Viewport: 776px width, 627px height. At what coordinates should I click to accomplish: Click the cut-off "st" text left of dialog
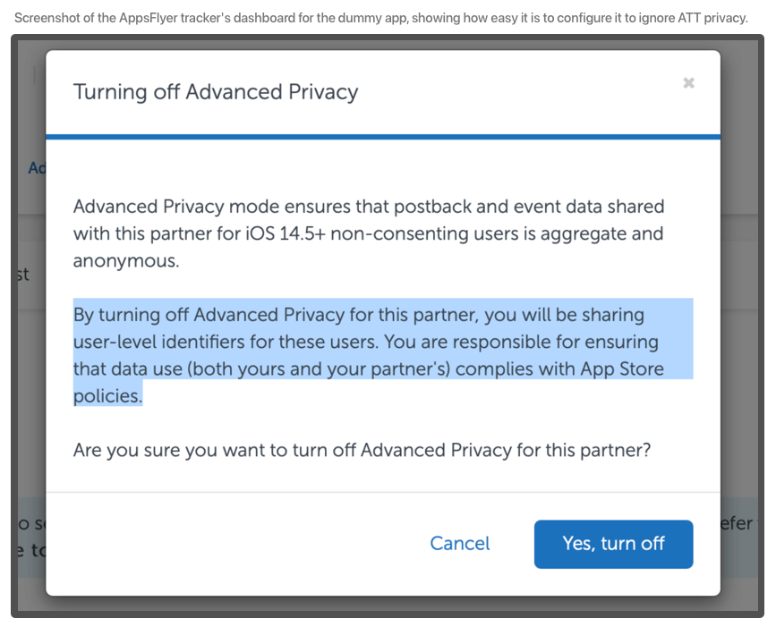point(22,275)
